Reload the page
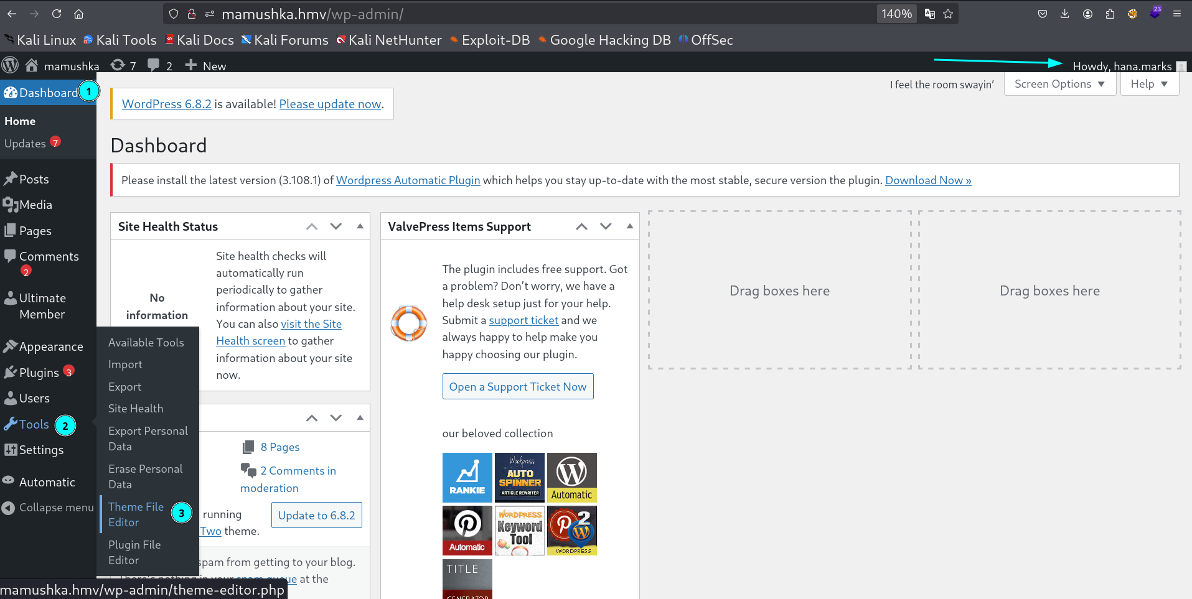The height and width of the screenshot is (599, 1192). click(x=57, y=14)
